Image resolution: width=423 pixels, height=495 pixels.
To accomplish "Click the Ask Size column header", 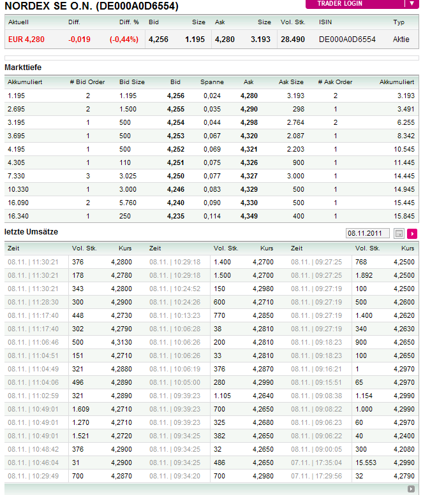I will (291, 82).
